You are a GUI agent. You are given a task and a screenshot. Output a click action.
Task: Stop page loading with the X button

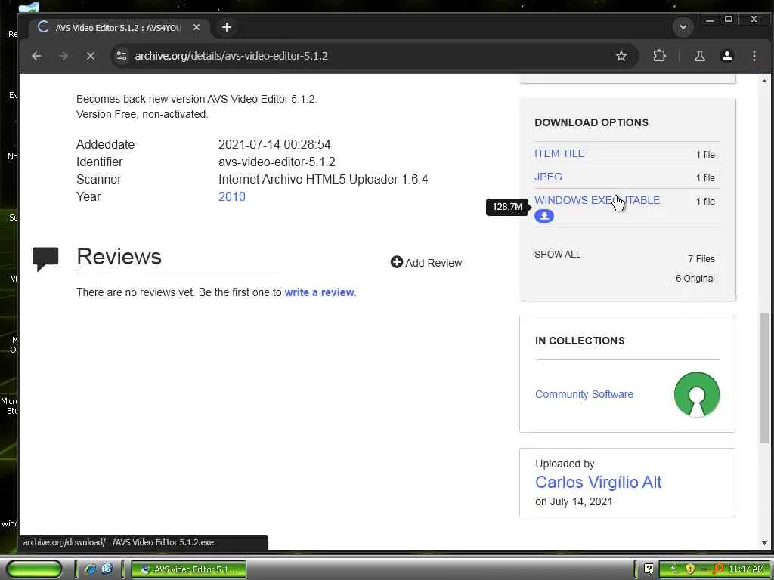(91, 56)
